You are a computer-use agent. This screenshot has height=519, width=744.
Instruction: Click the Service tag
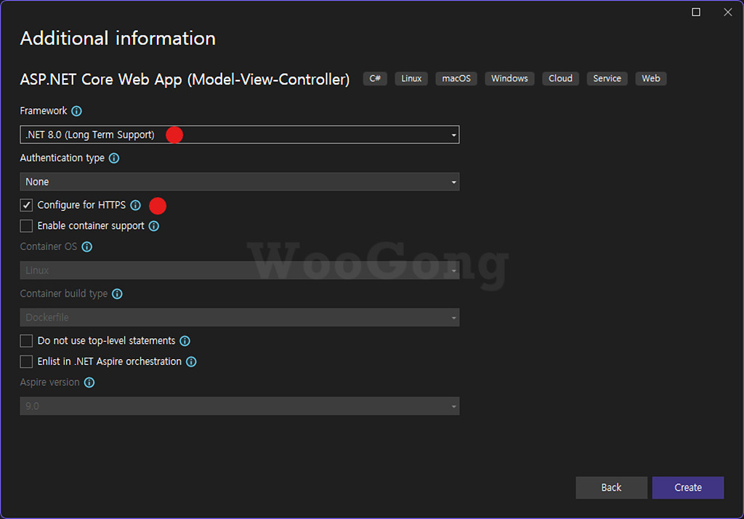pos(607,79)
